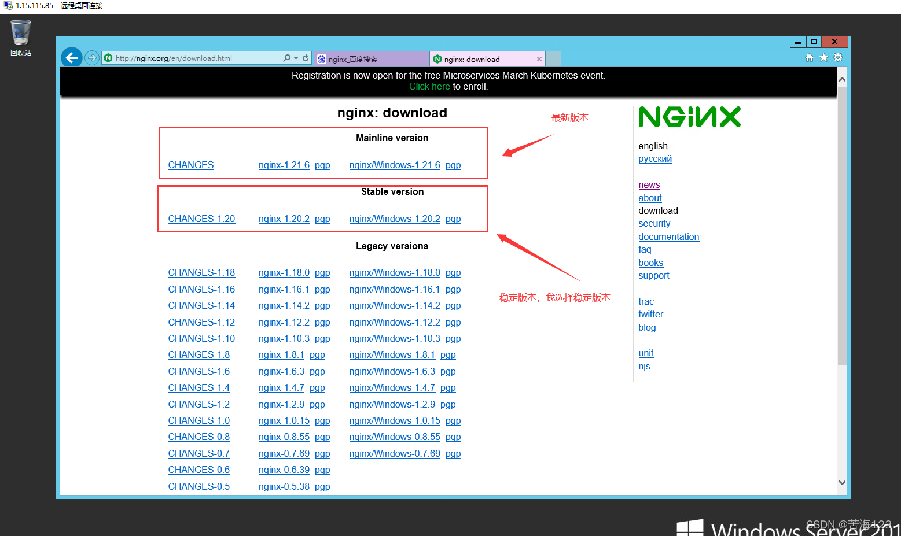Click the scrollbar down arrow

point(842,482)
